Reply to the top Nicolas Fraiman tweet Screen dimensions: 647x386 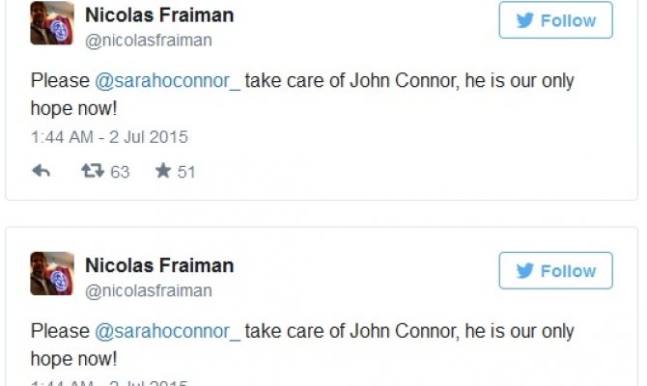[x=42, y=172]
